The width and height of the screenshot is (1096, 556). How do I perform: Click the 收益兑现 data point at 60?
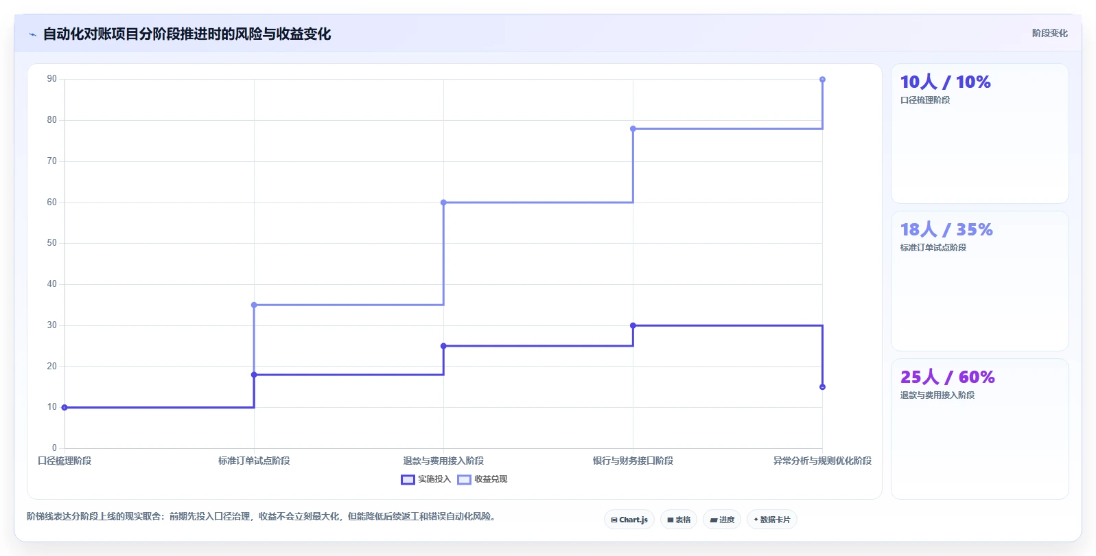443,202
